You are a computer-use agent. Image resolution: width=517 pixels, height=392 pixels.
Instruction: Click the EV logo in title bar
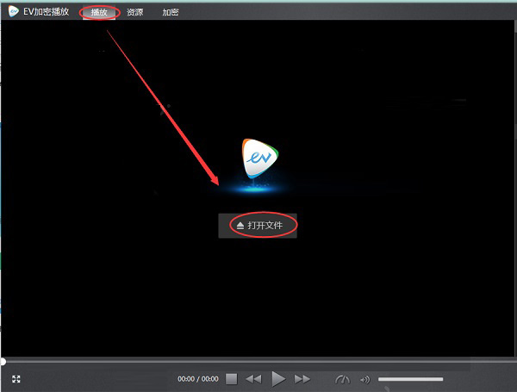pyautogui.click(x=13, y=11)
